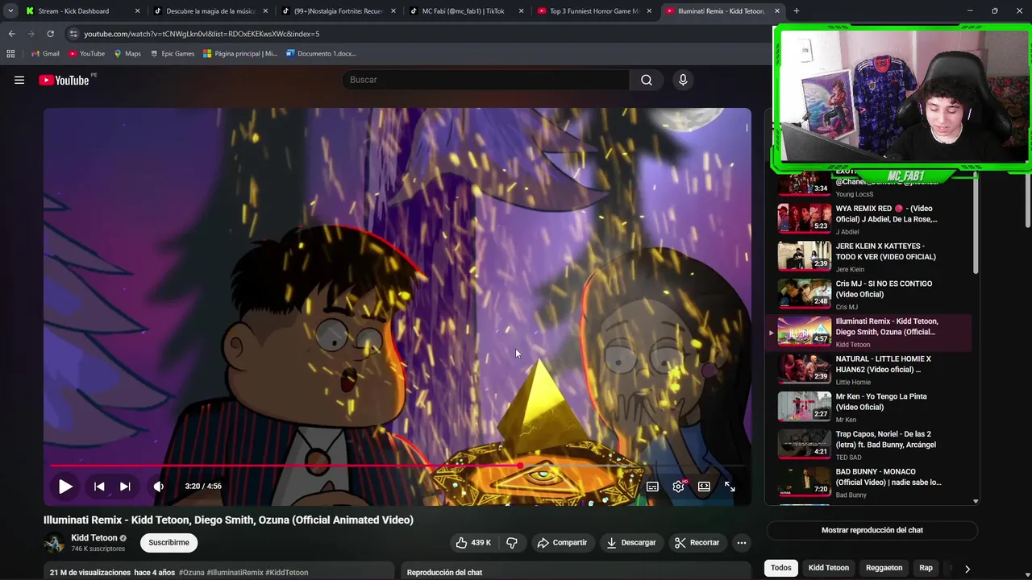
Task: Create a clip with Recortar
Action: click(x=697, y=543)
